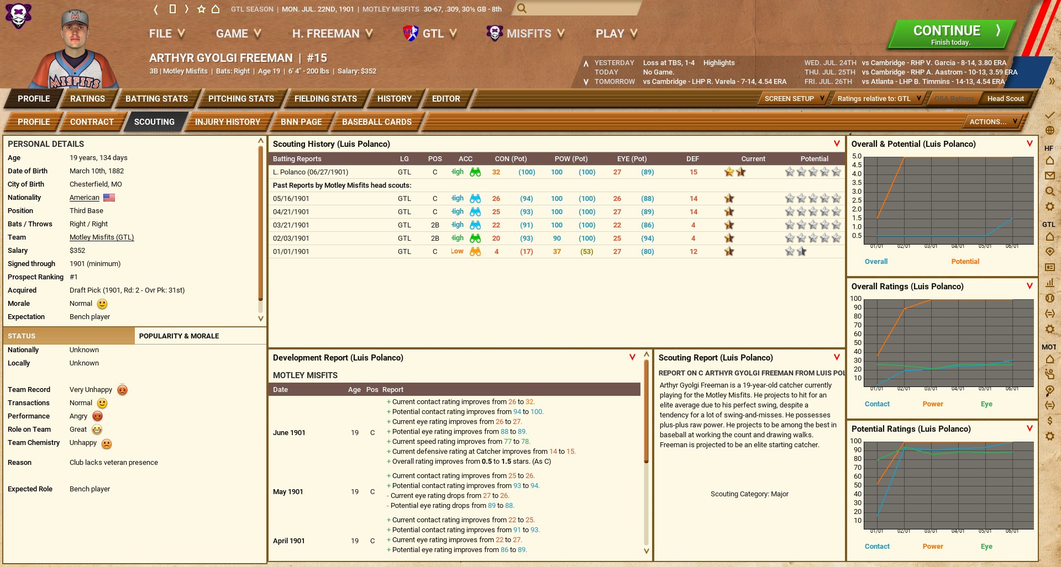Click the back navigation arrow in top bar
The image size is (1061, 567).
coord(156,9)
